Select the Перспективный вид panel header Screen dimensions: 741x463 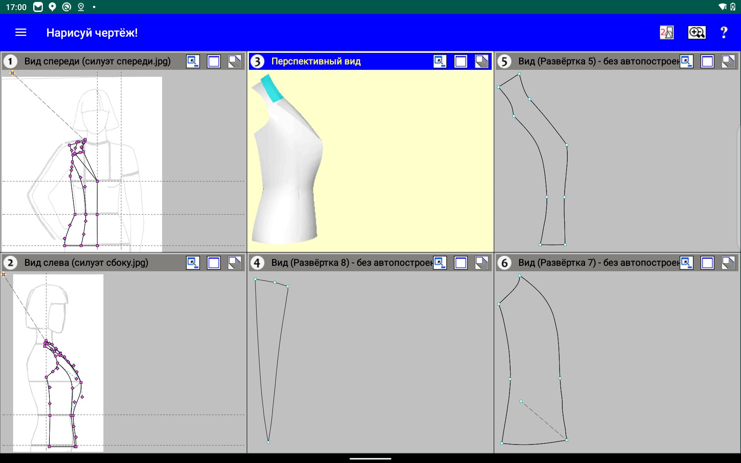tap(316, 61)
